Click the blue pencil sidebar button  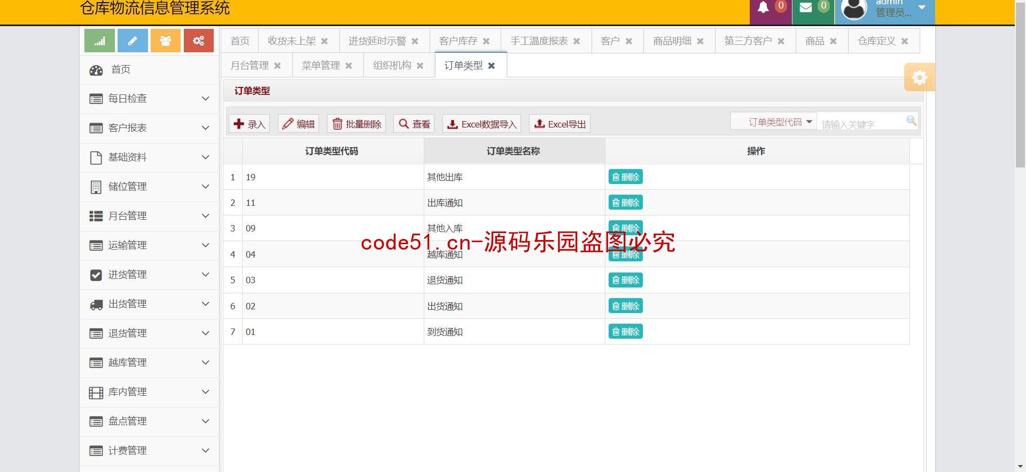tap(133, 41)
